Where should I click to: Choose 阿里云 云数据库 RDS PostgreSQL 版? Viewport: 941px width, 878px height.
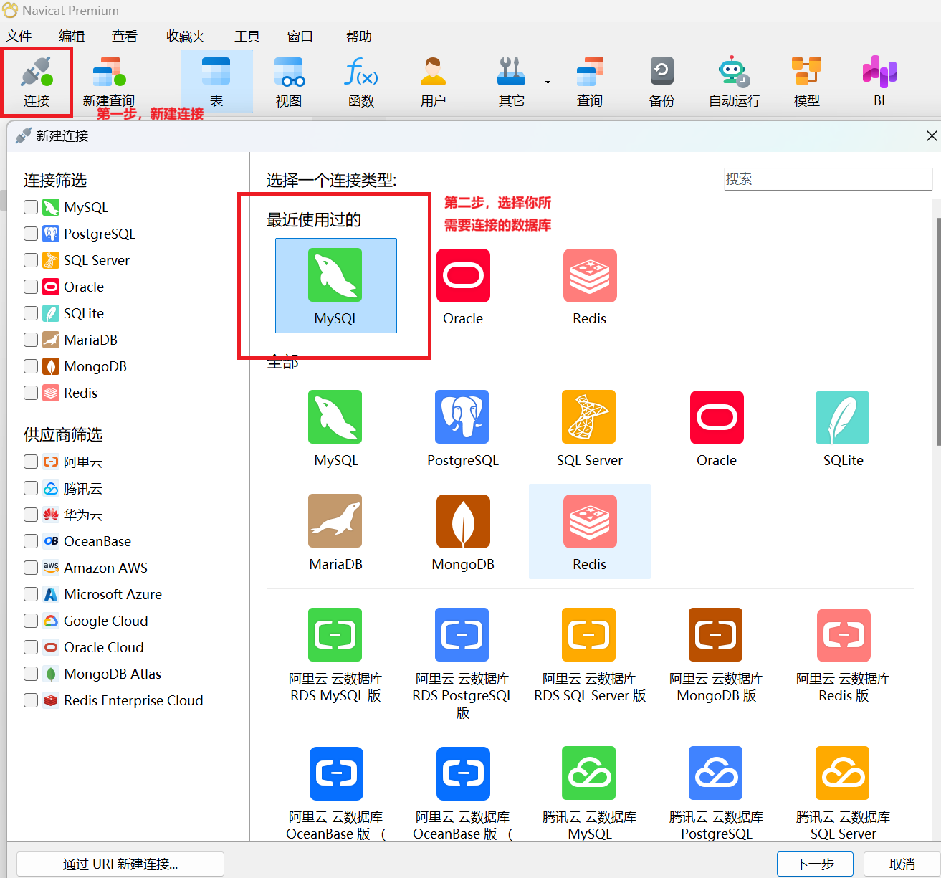click(x=463, y=663)
